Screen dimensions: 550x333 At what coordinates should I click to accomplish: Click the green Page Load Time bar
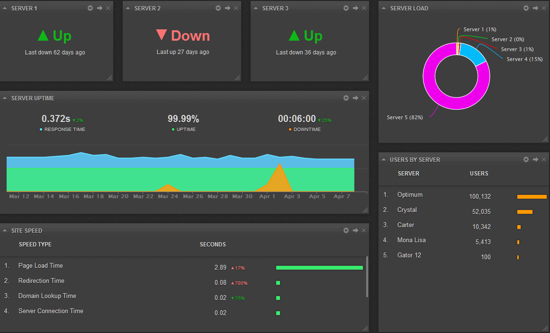click(319, 267)
